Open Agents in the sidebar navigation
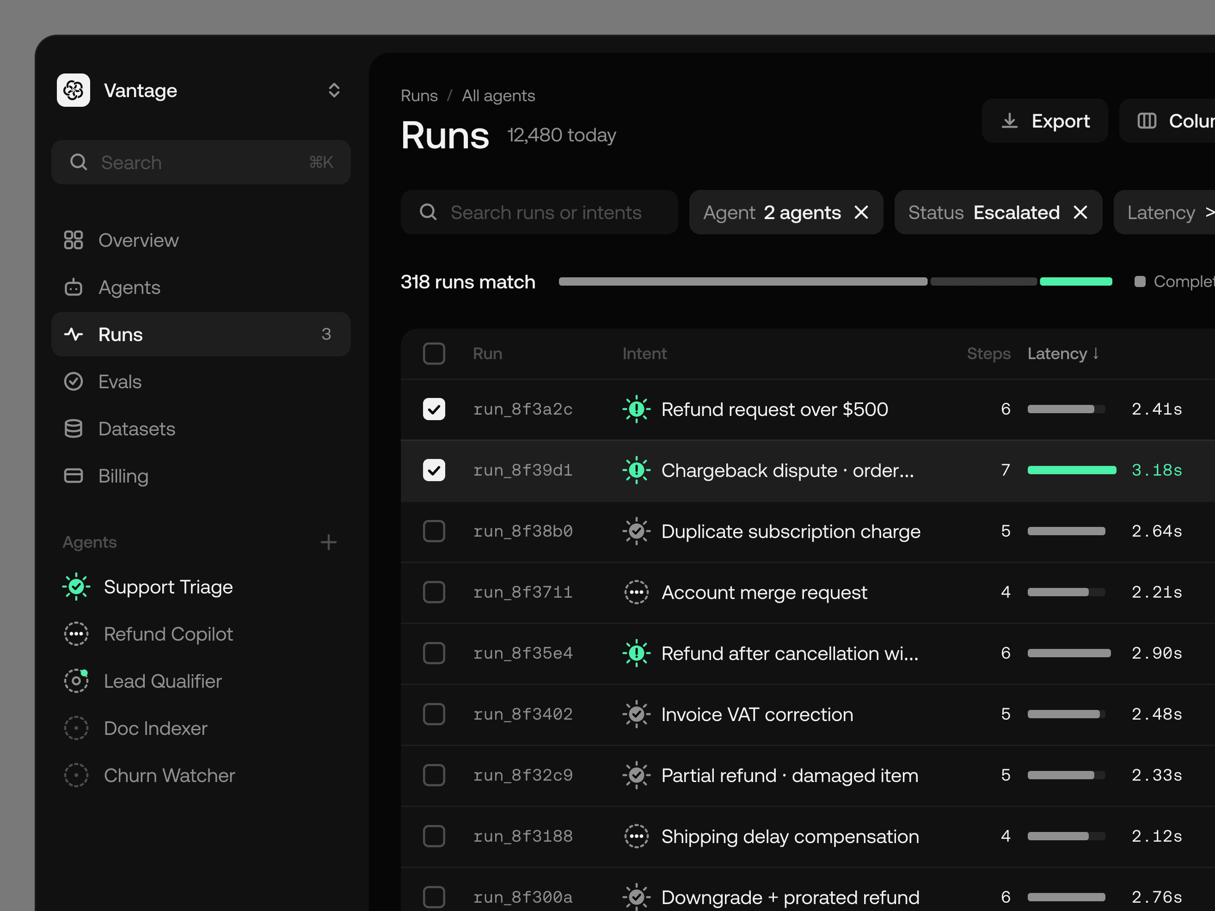 click(201, 287)
